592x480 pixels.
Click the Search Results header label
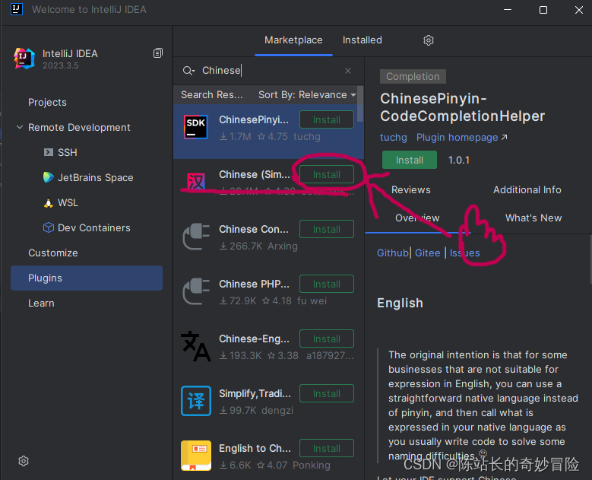(x=212, y=95)
